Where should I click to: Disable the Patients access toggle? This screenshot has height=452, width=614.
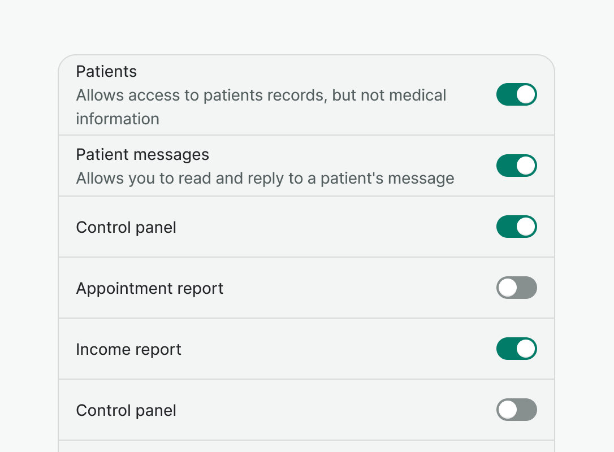(516, 95)
